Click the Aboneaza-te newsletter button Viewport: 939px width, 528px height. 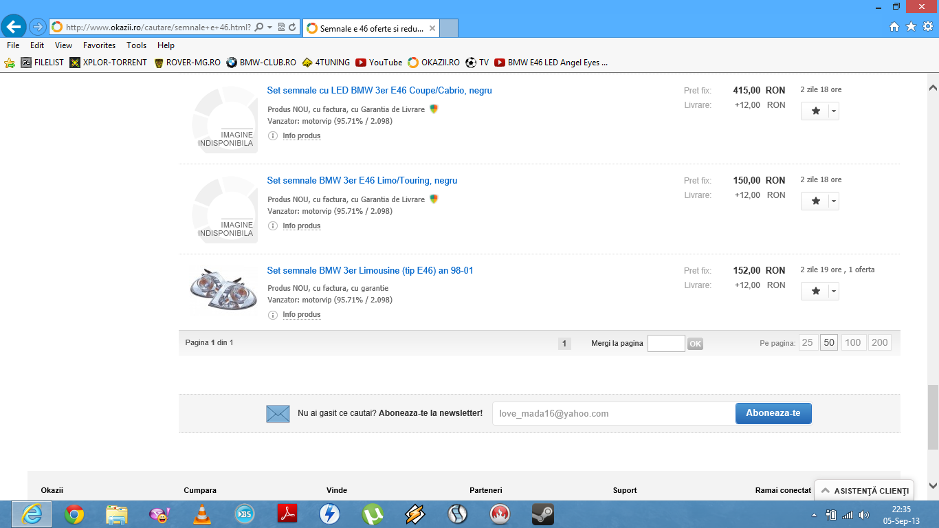(773, 413)
